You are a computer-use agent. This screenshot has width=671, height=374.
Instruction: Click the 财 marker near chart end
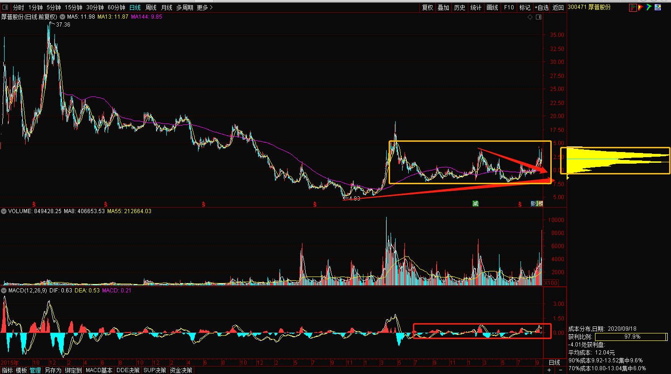(534, 204)
